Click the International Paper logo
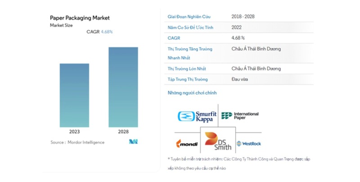Screen dimensions: 360x182 coord(240,116)
